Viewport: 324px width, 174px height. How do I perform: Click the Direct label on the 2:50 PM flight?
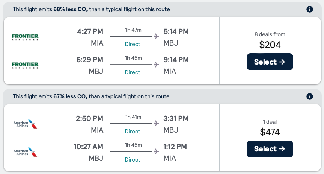pos(133,132)
